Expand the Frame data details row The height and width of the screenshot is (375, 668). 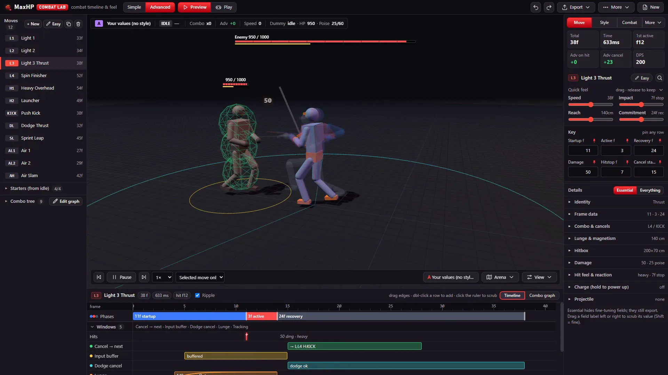click(x=616, y=214)
